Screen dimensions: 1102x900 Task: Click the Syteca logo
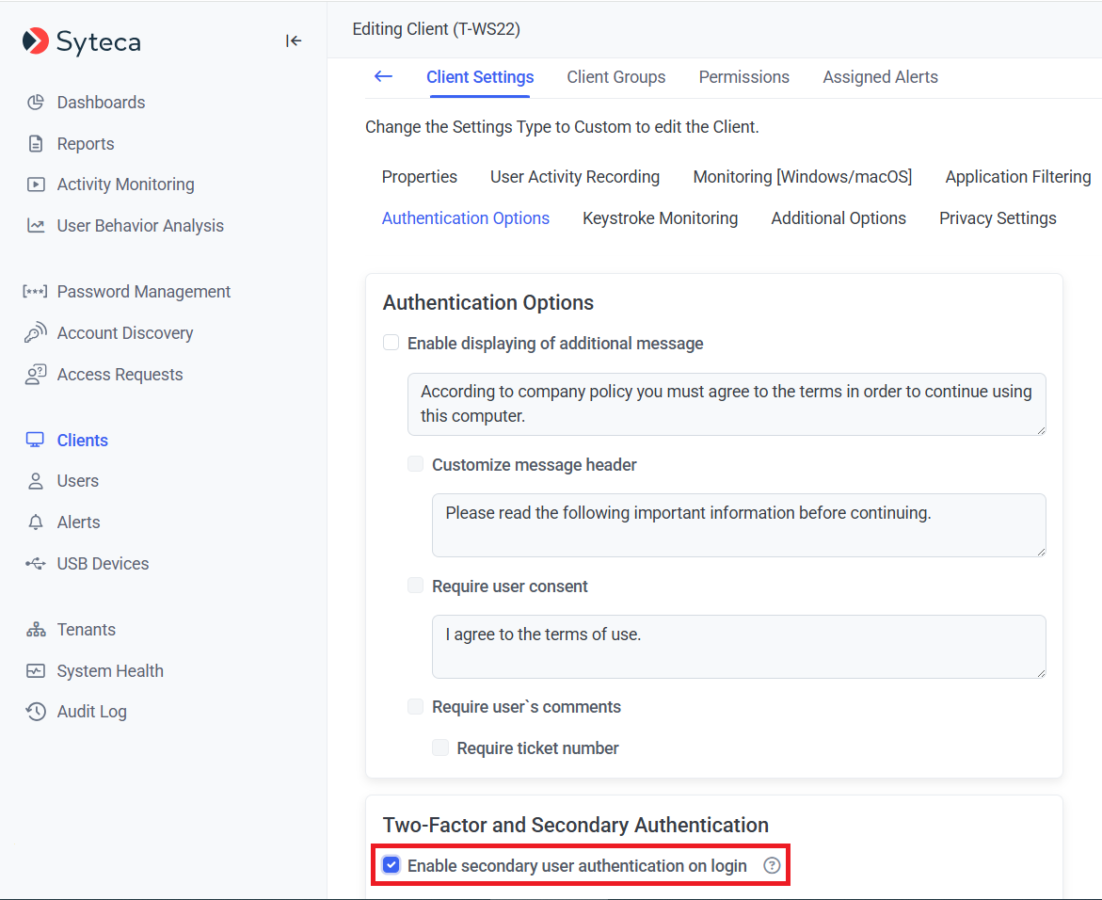82,41
